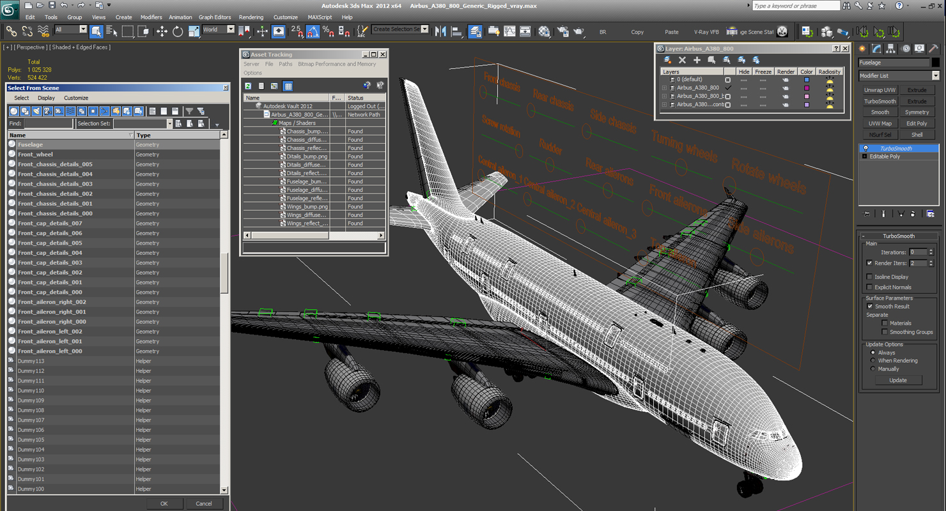Toggle the Percent Snap icon
946x511 pixels.
[329, 31]
